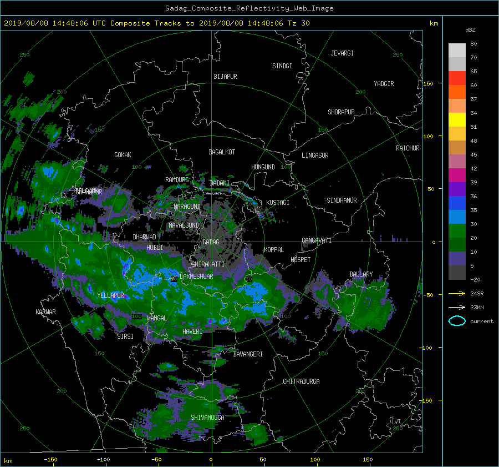
Task: Click the KOPPAL city label
Action: tap(274, 250)
